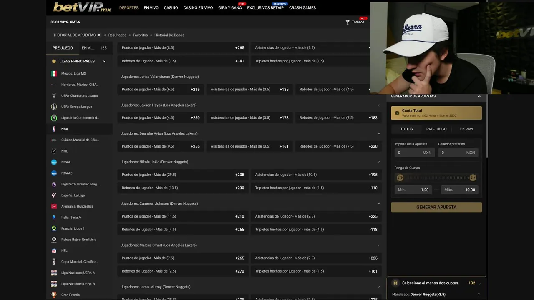The width and height of the screenshot is (534, 300).
Task: Collapse the Jamal Murray player section
Action: click(379, 287)
